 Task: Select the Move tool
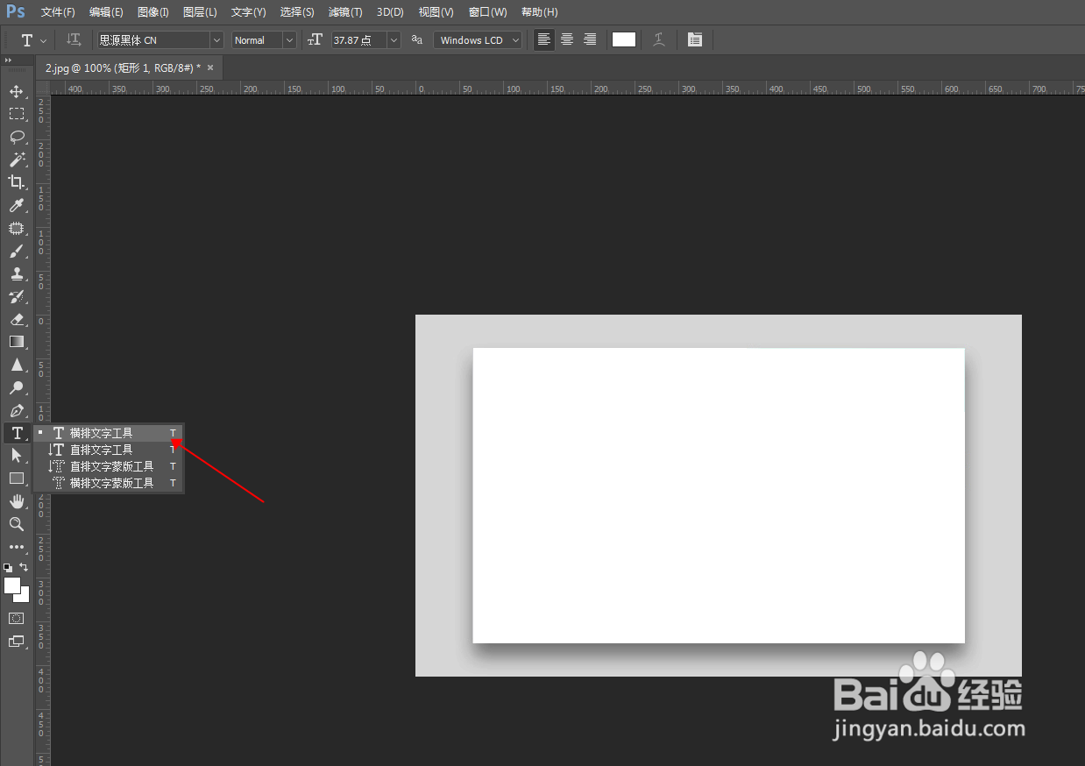click(x=17, y=91)
